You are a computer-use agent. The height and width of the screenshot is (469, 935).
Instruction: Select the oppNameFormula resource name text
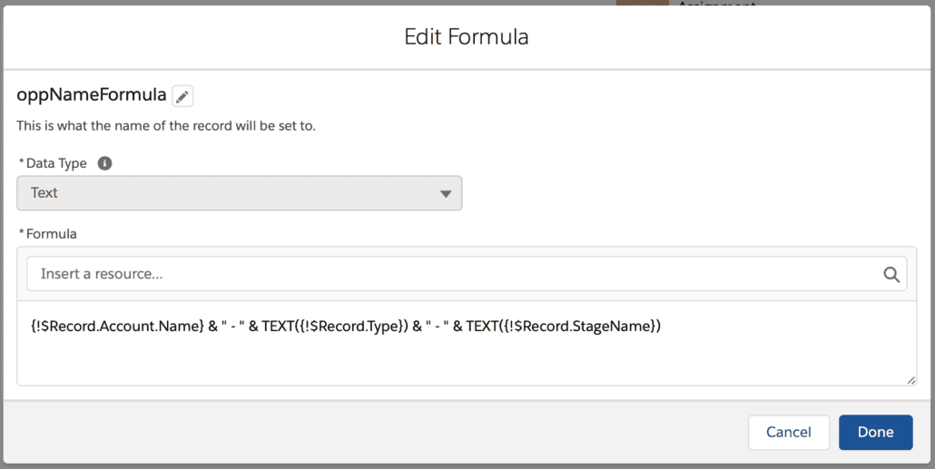pyautogui.click(x=92, y=94)
